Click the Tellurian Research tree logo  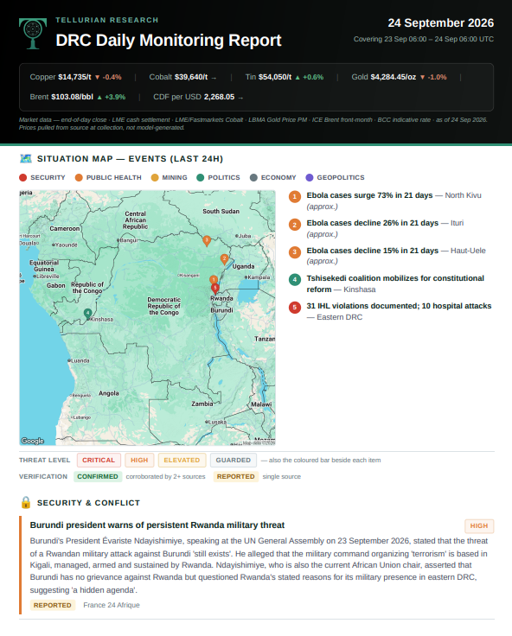[x=33, y=34]
